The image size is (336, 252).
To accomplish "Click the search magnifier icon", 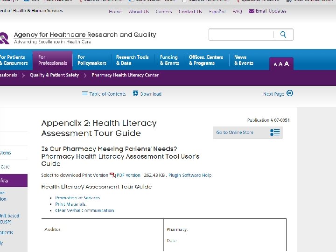I will tap(283, 34).
